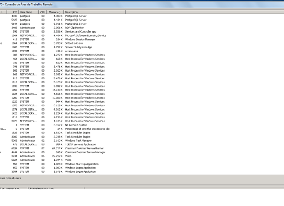The height and width of the screenshot is (206, 284).
Task: Select the PostgreSQL Server row with PID 5644
Action: pyautogui.click(x=63, y=24)
